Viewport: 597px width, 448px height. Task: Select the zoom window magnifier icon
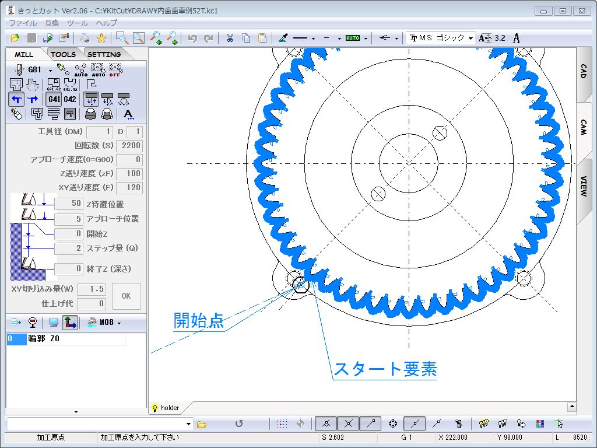[122, 38]
